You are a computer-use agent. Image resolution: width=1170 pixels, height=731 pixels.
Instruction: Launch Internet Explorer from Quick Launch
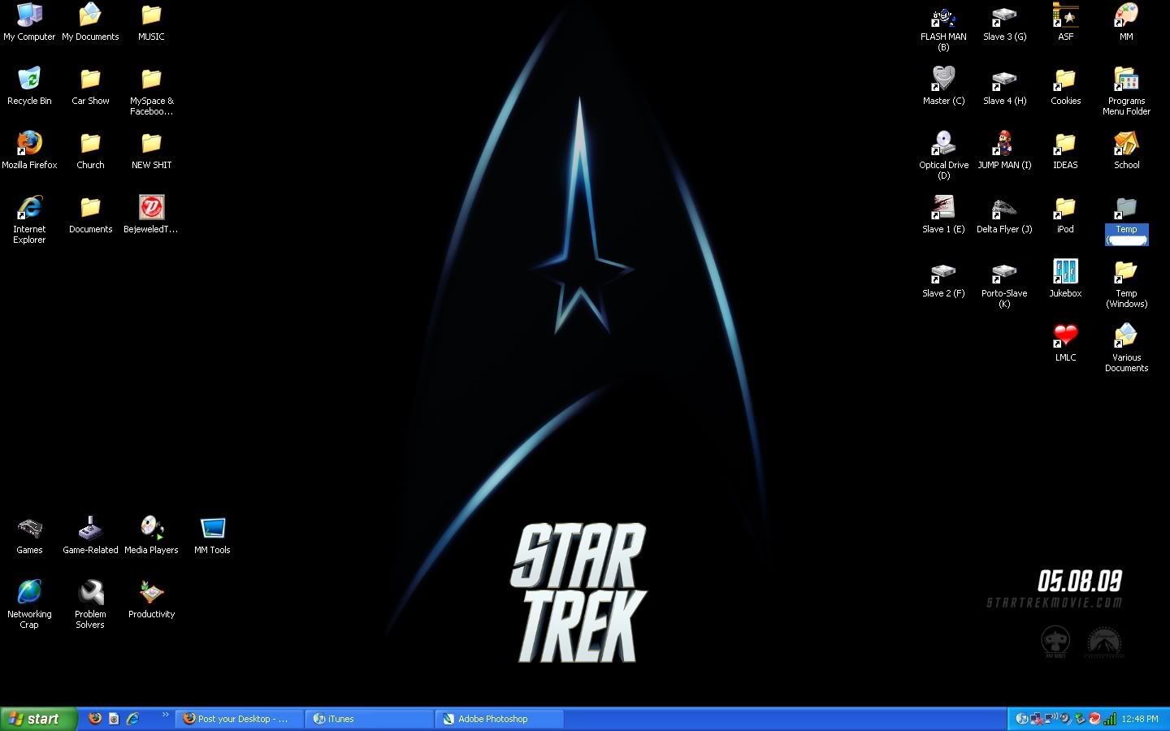[132, 719]
